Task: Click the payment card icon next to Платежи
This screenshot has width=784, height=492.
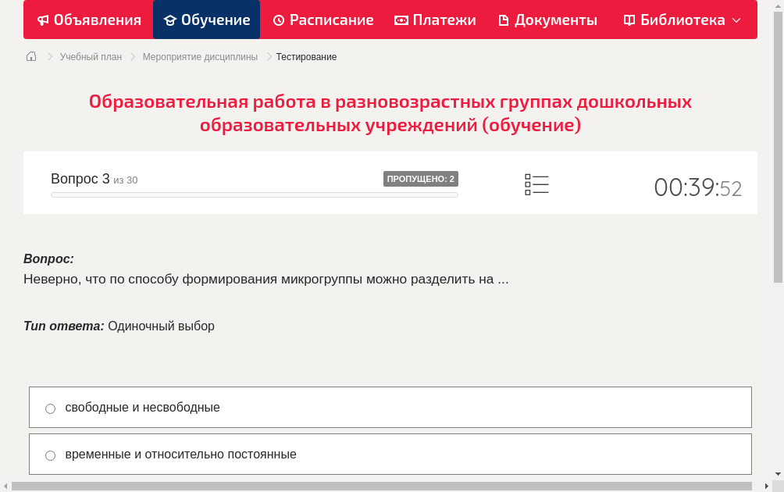Action: (x=400, y=20)
